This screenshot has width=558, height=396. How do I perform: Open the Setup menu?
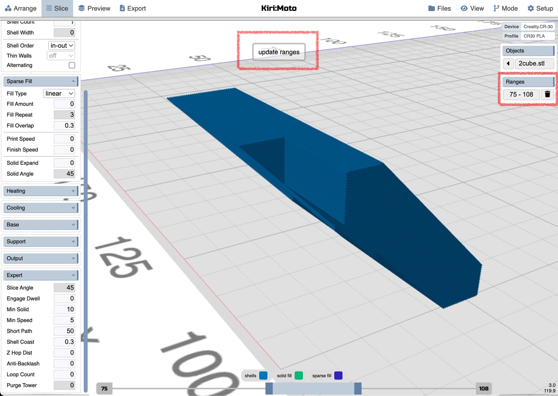[x=540, y=8]
